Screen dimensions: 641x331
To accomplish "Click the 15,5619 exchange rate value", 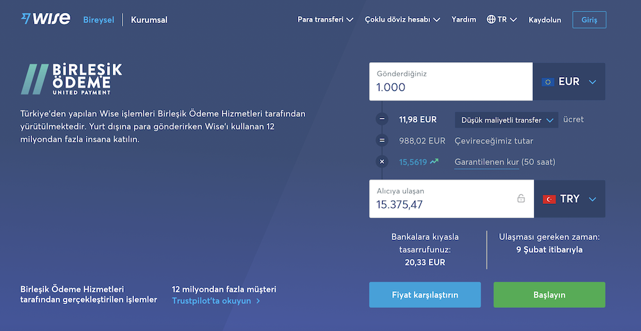I will tap(413, 162).
